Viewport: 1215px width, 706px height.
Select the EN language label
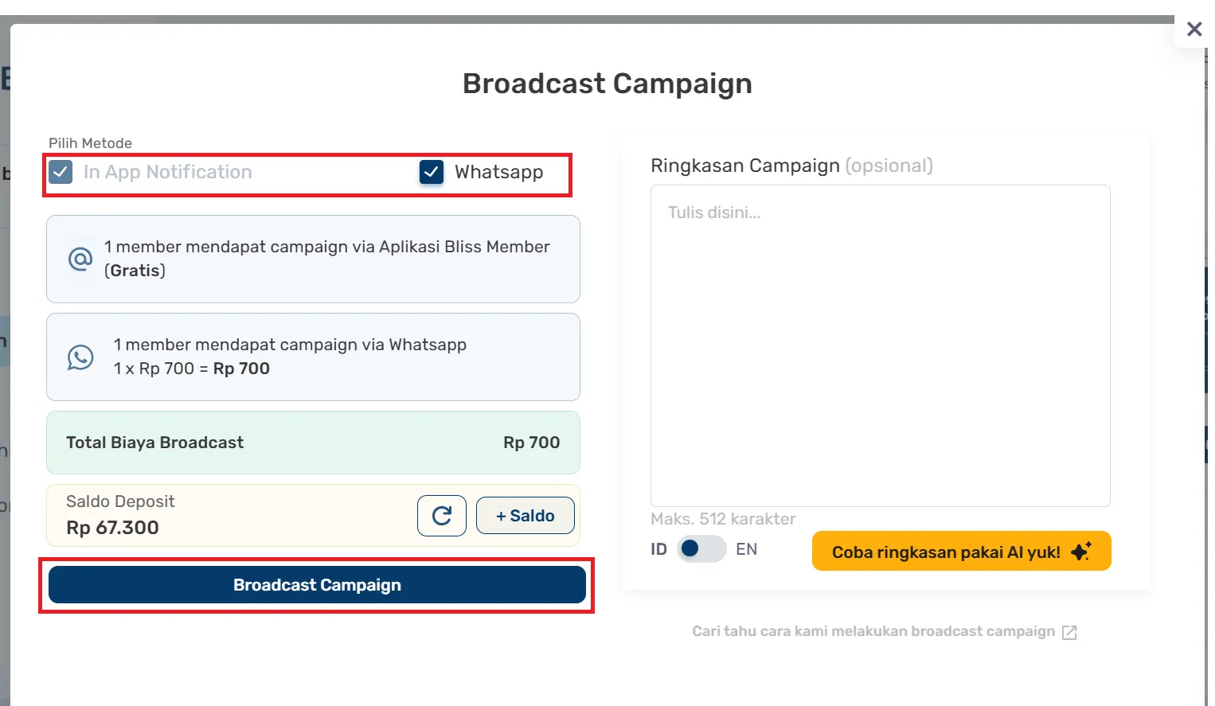click(746, 549)
